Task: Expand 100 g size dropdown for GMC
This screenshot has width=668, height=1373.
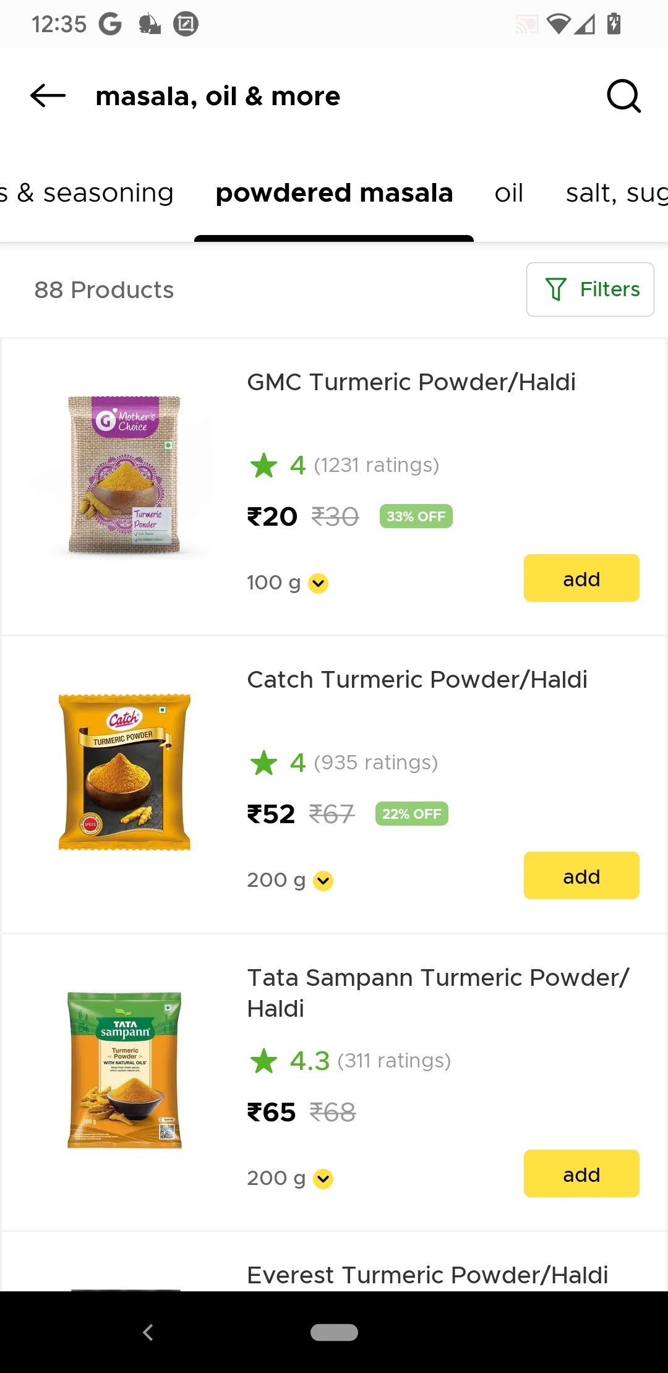Action: pyautogui.click(x=287, y=583)
